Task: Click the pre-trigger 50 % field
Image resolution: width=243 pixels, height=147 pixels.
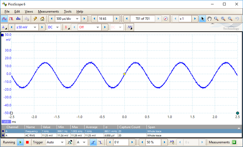Action: pos(153,142)
